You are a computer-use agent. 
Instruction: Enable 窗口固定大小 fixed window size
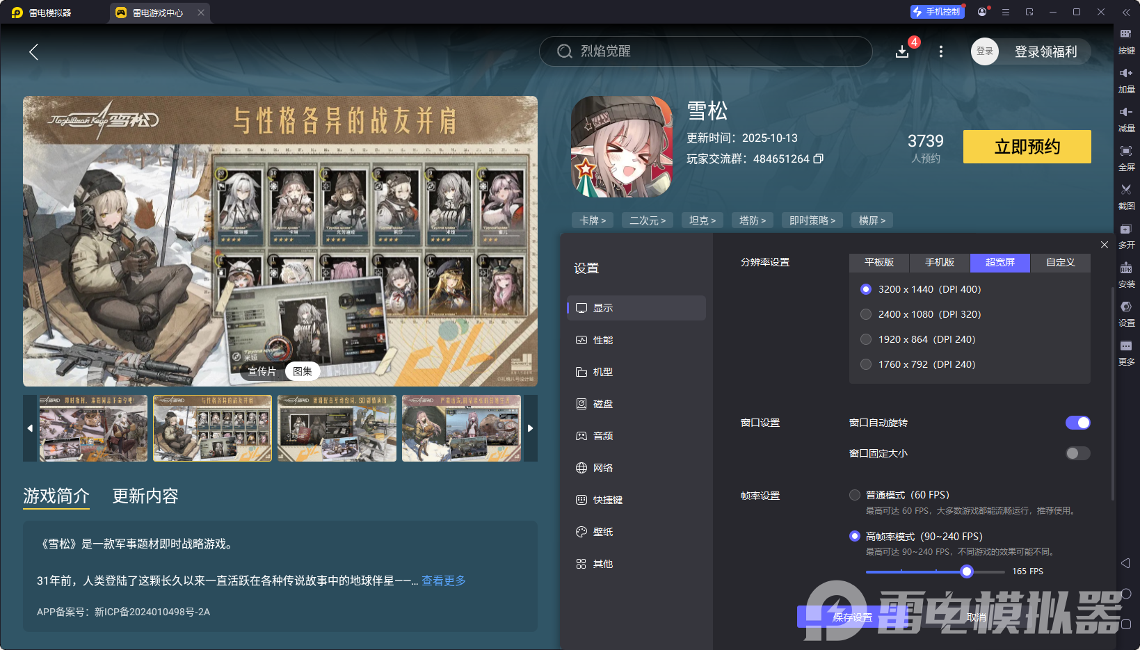tap(1077, 453)
